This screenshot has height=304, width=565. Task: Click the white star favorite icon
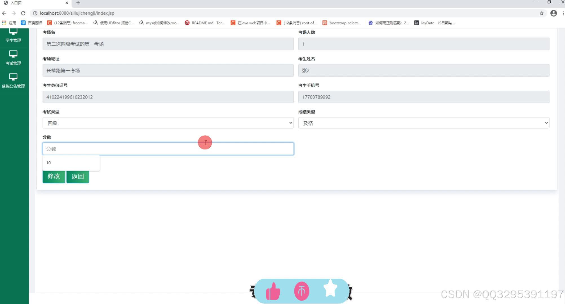click(330, 289)
